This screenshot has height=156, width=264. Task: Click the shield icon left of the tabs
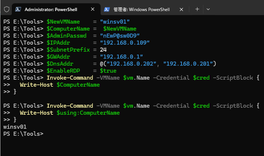click(x=7, y=9)
